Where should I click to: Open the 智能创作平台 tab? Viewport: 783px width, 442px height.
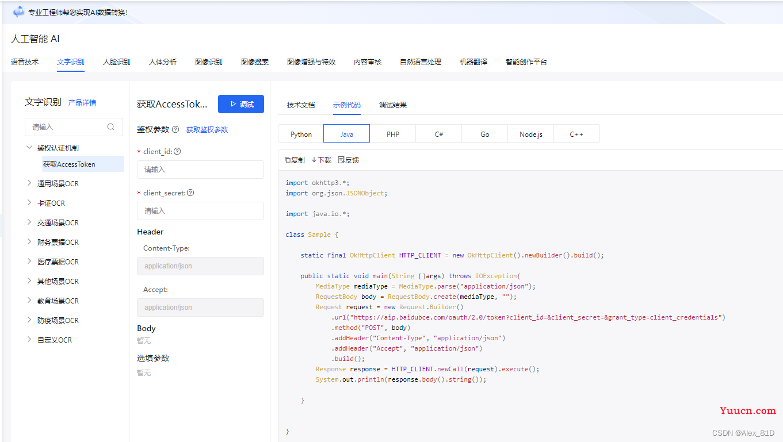coord(526,62)
